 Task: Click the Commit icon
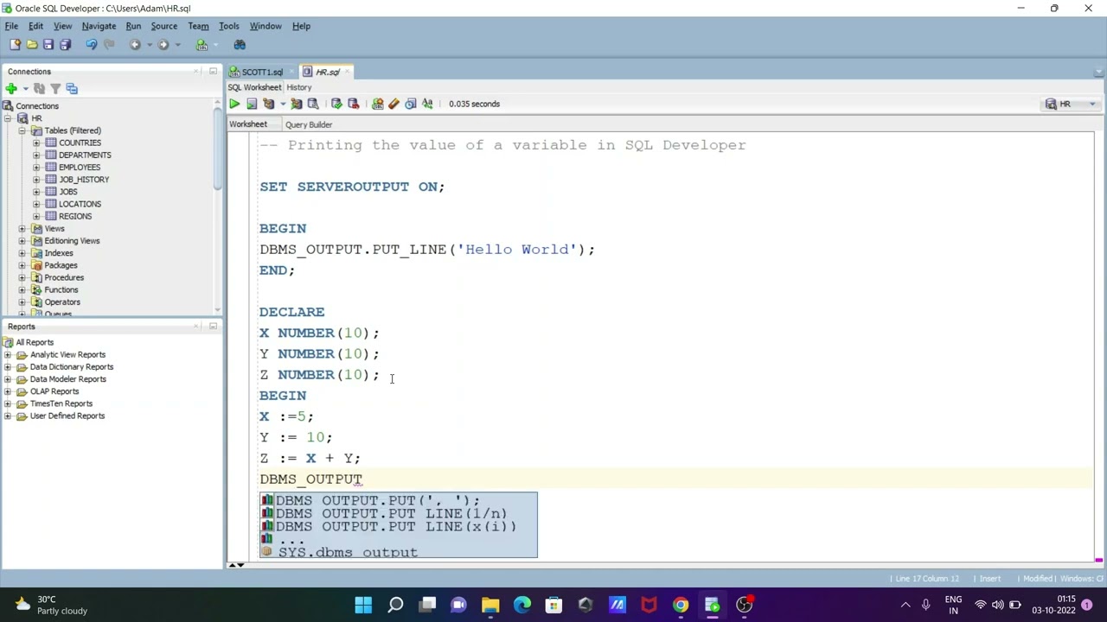pyautogui.click(x=336, y=104)
